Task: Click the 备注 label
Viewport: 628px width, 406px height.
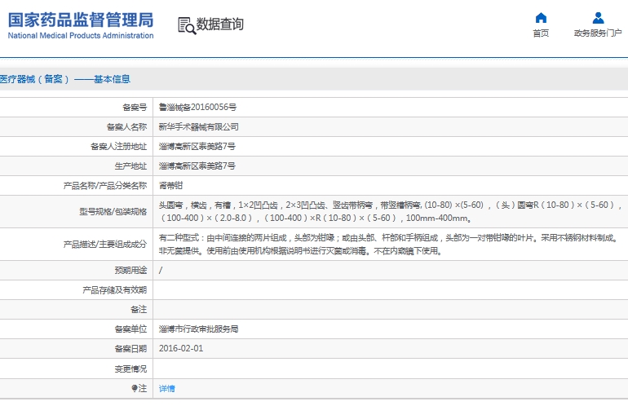Action: click(x=139, y=310)
